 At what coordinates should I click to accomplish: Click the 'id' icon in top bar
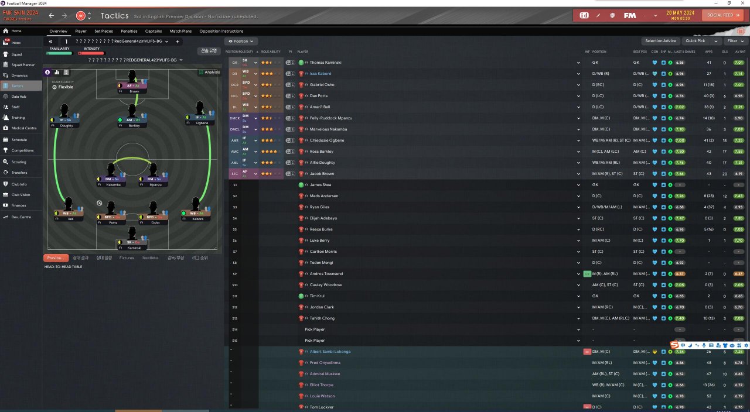584,15
